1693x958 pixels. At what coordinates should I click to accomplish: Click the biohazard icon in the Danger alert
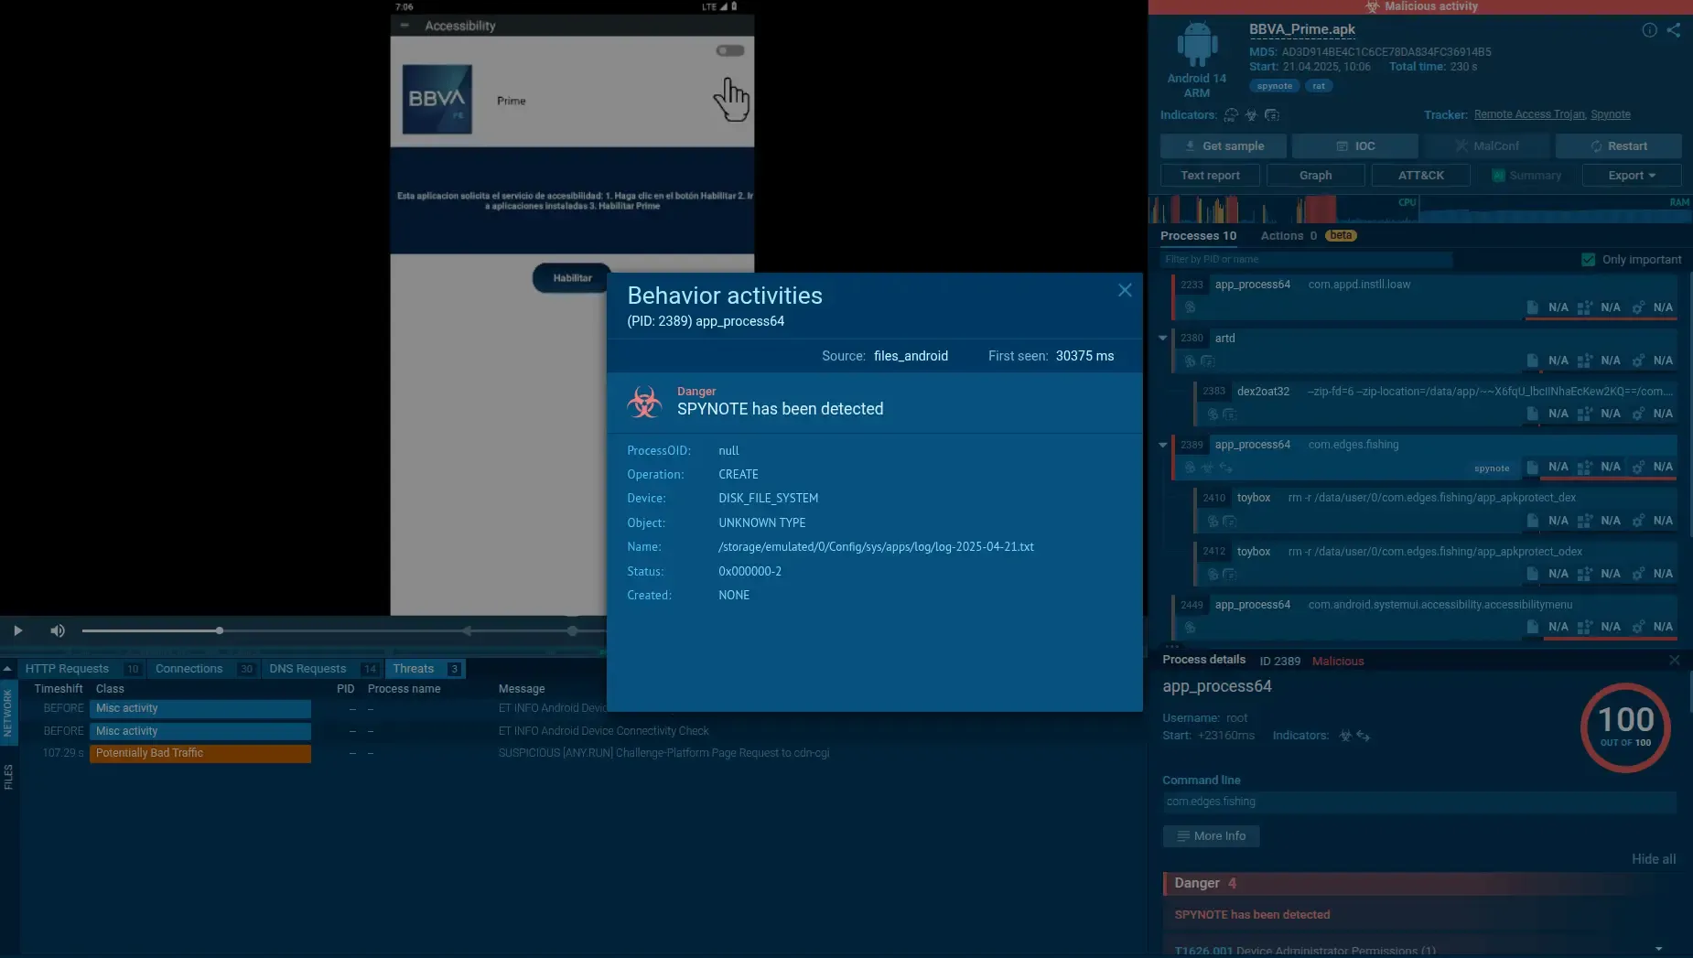pyautogui.click(x=644, y=402)
